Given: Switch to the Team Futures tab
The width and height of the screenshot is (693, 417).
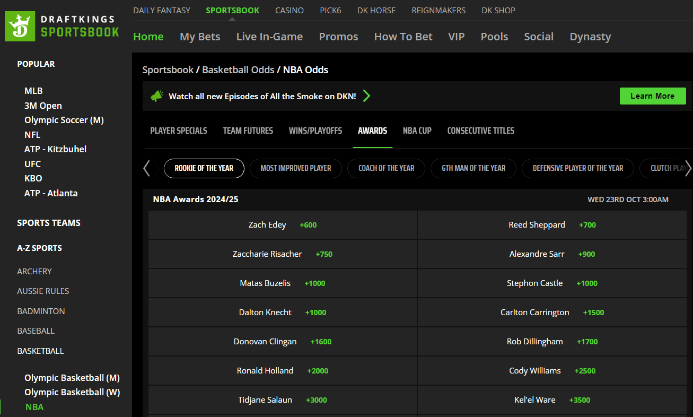Looking at the screenshot, I should pos(248,131).
